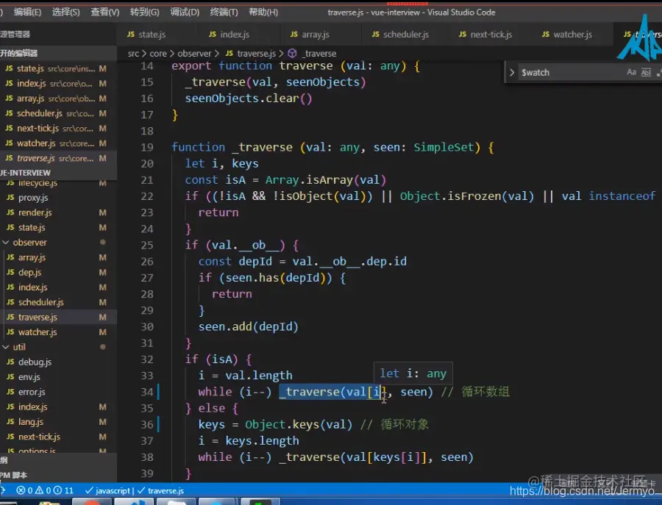Screen dimensions: 662x505
Task: Select traverse.js in open editors list
Action: (58, 158)
